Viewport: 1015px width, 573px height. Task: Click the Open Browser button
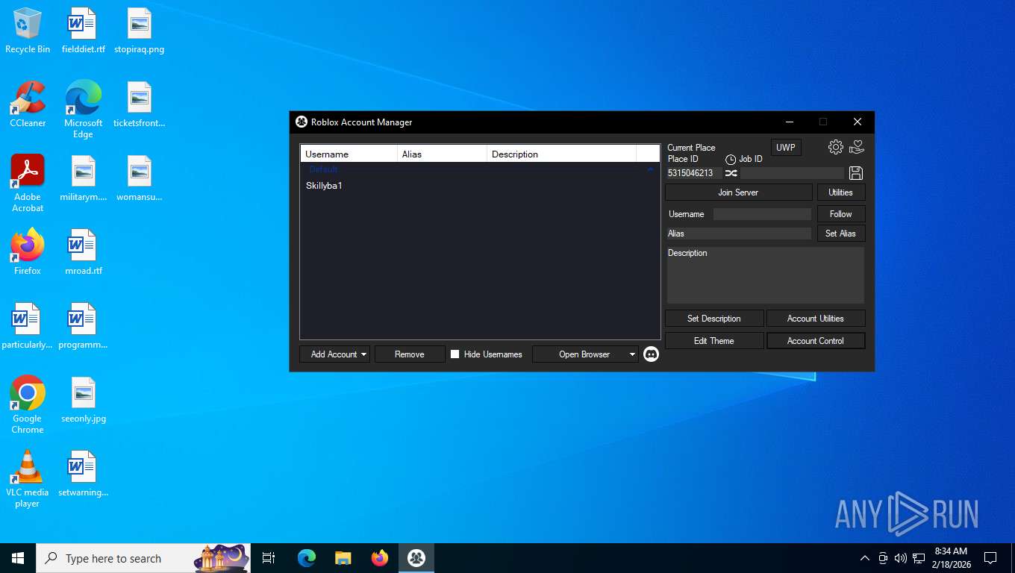[x=584, y=354]
